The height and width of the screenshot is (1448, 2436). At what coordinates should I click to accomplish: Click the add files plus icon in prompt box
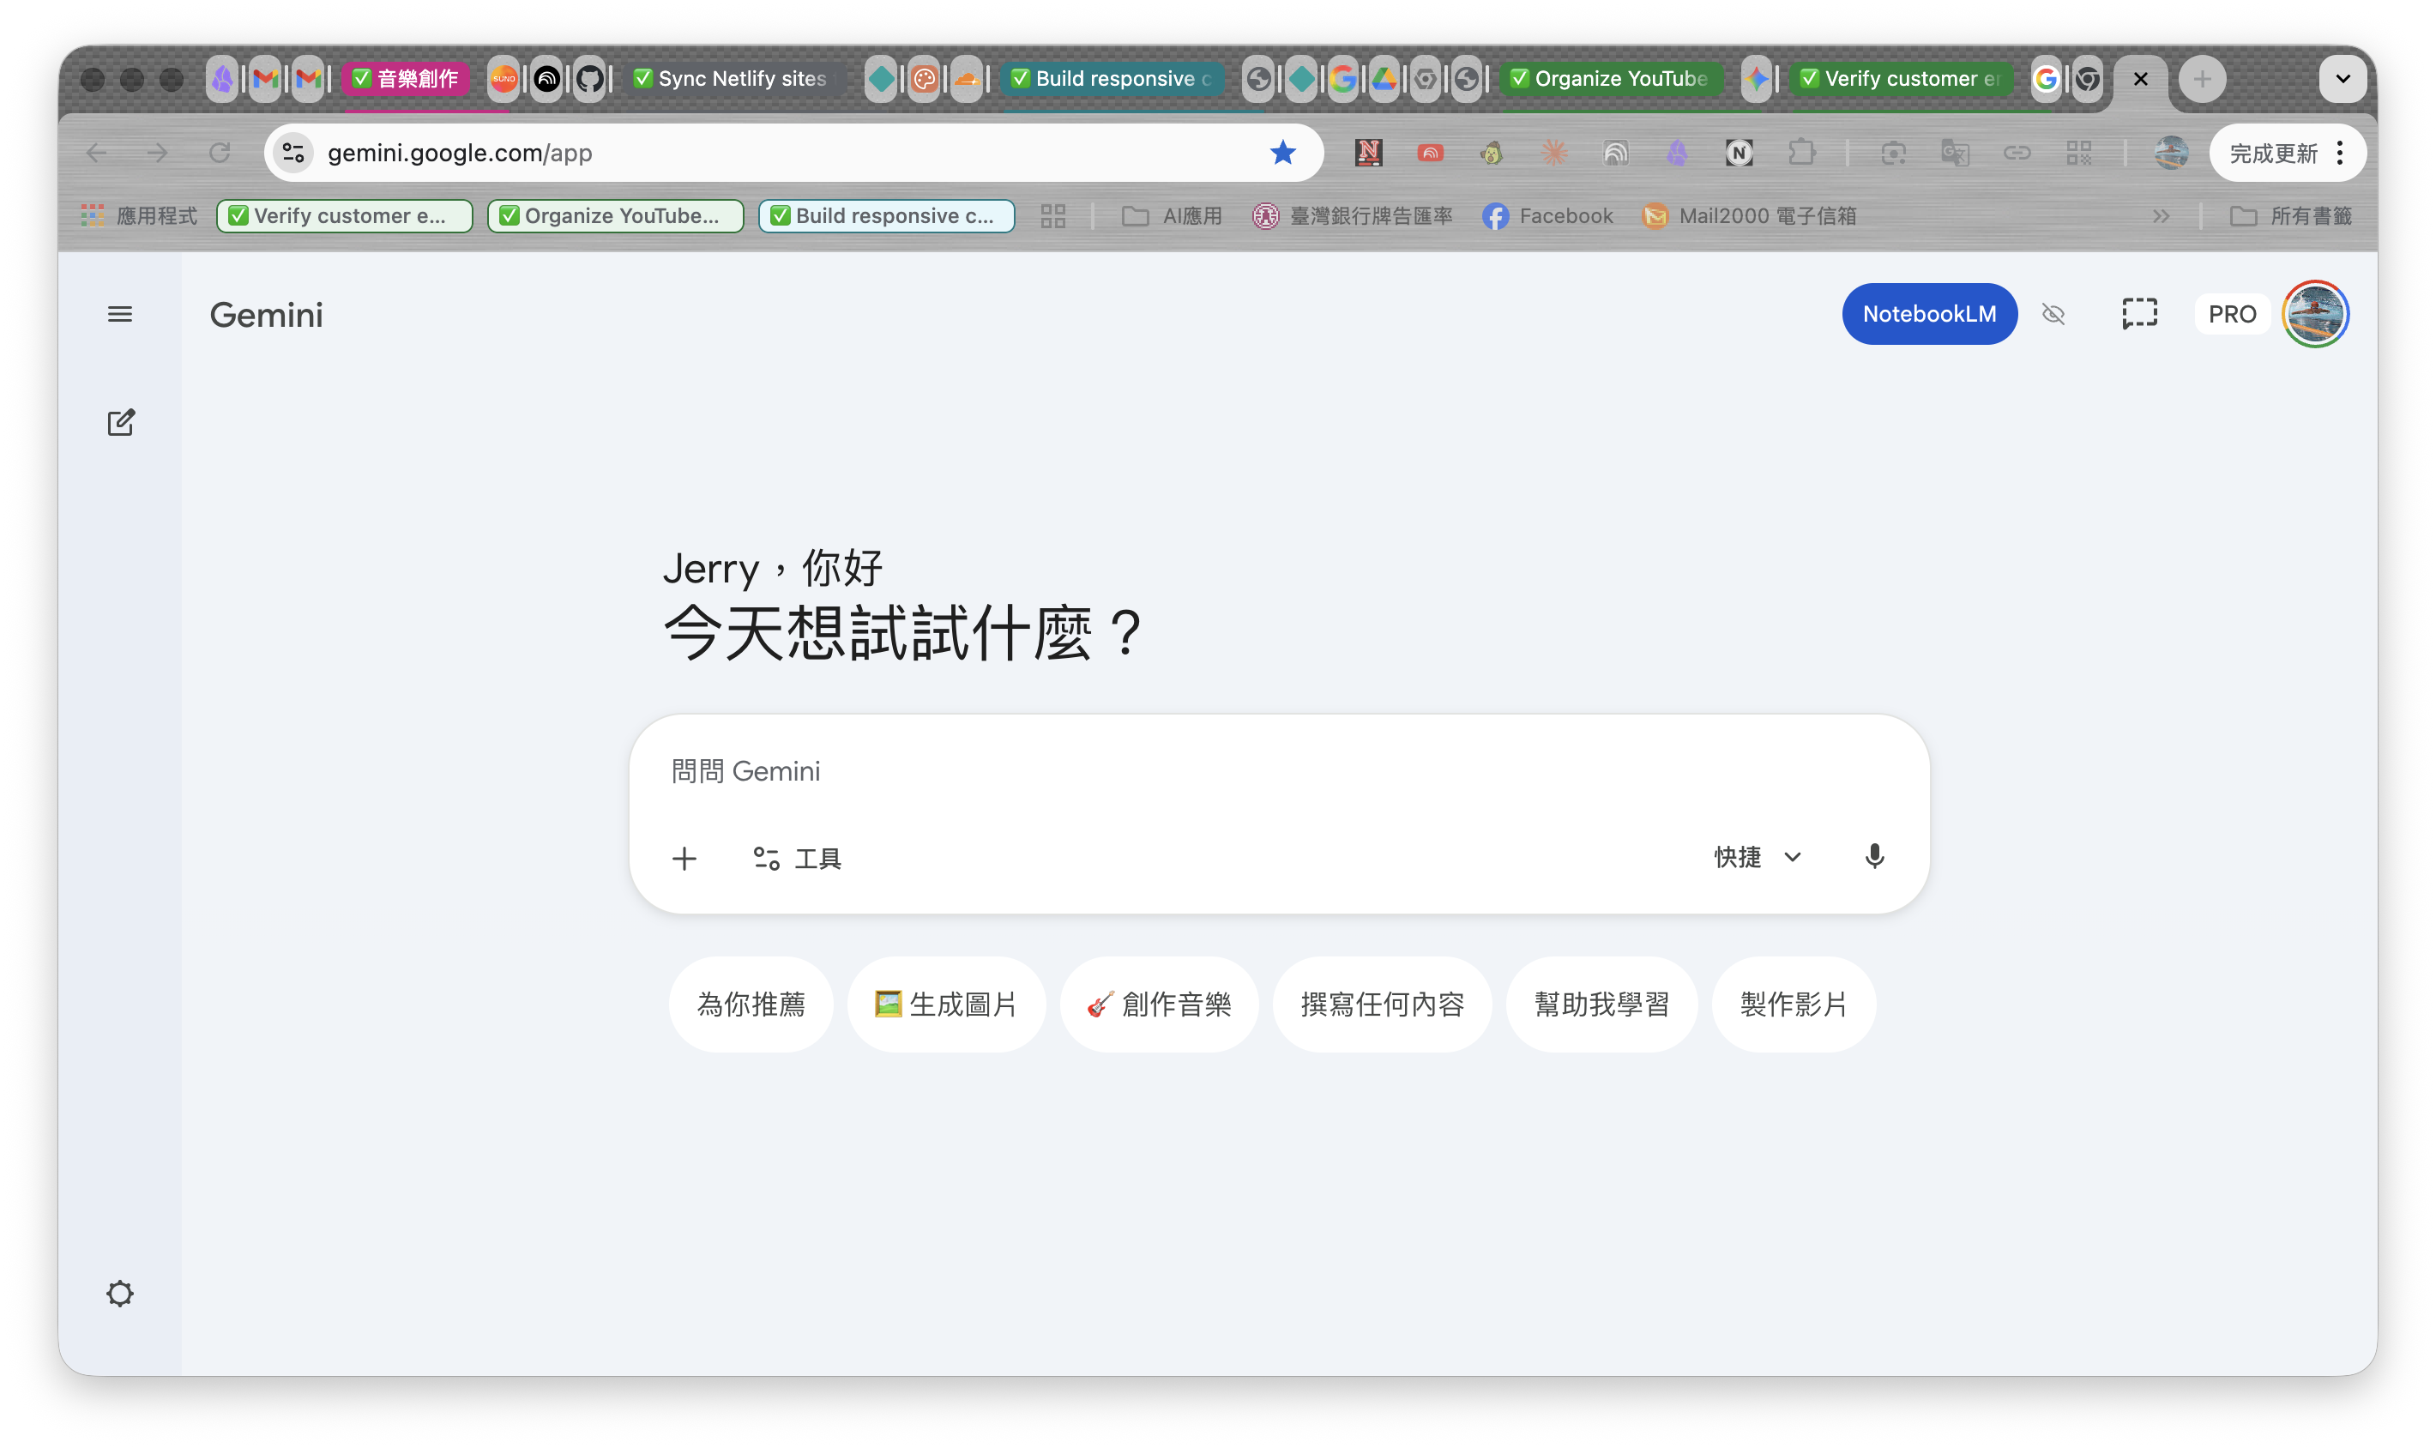click(x=684, y=858)
